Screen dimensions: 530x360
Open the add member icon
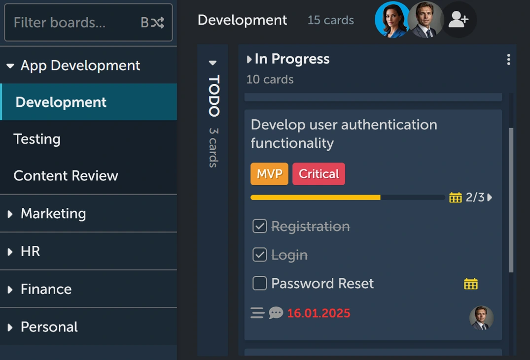click(x=459, y=20)
